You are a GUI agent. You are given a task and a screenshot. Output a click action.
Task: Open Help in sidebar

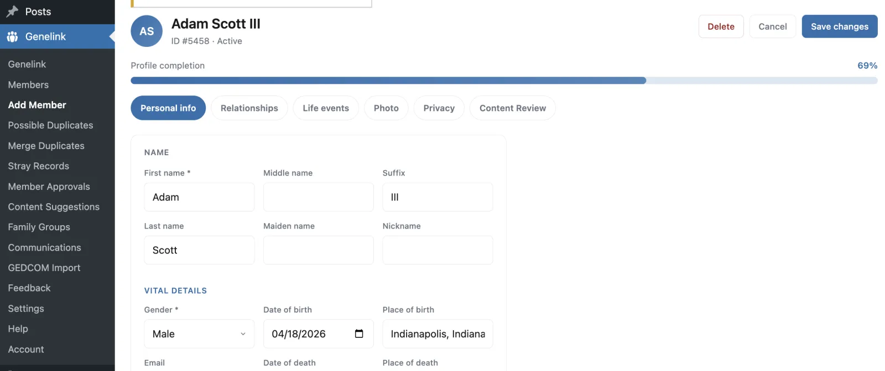(18, 328)
